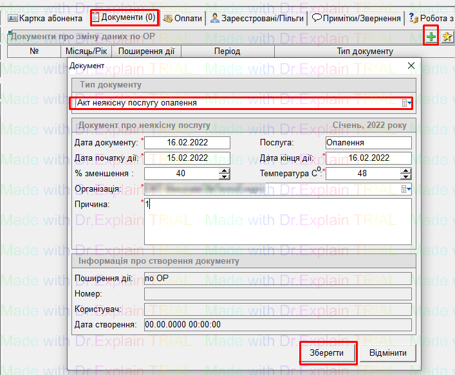Expand the Організація dropdown
455x375 pixels.
click(x=407, y=188)
